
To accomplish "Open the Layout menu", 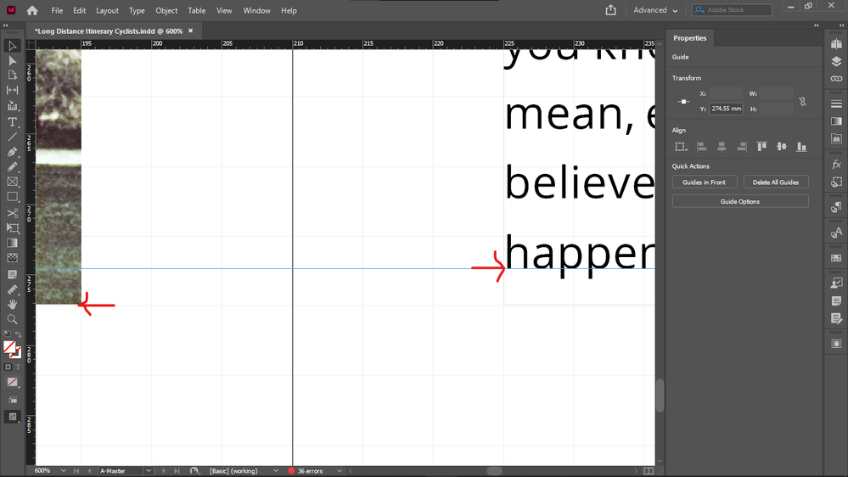I will click(107, 11).
